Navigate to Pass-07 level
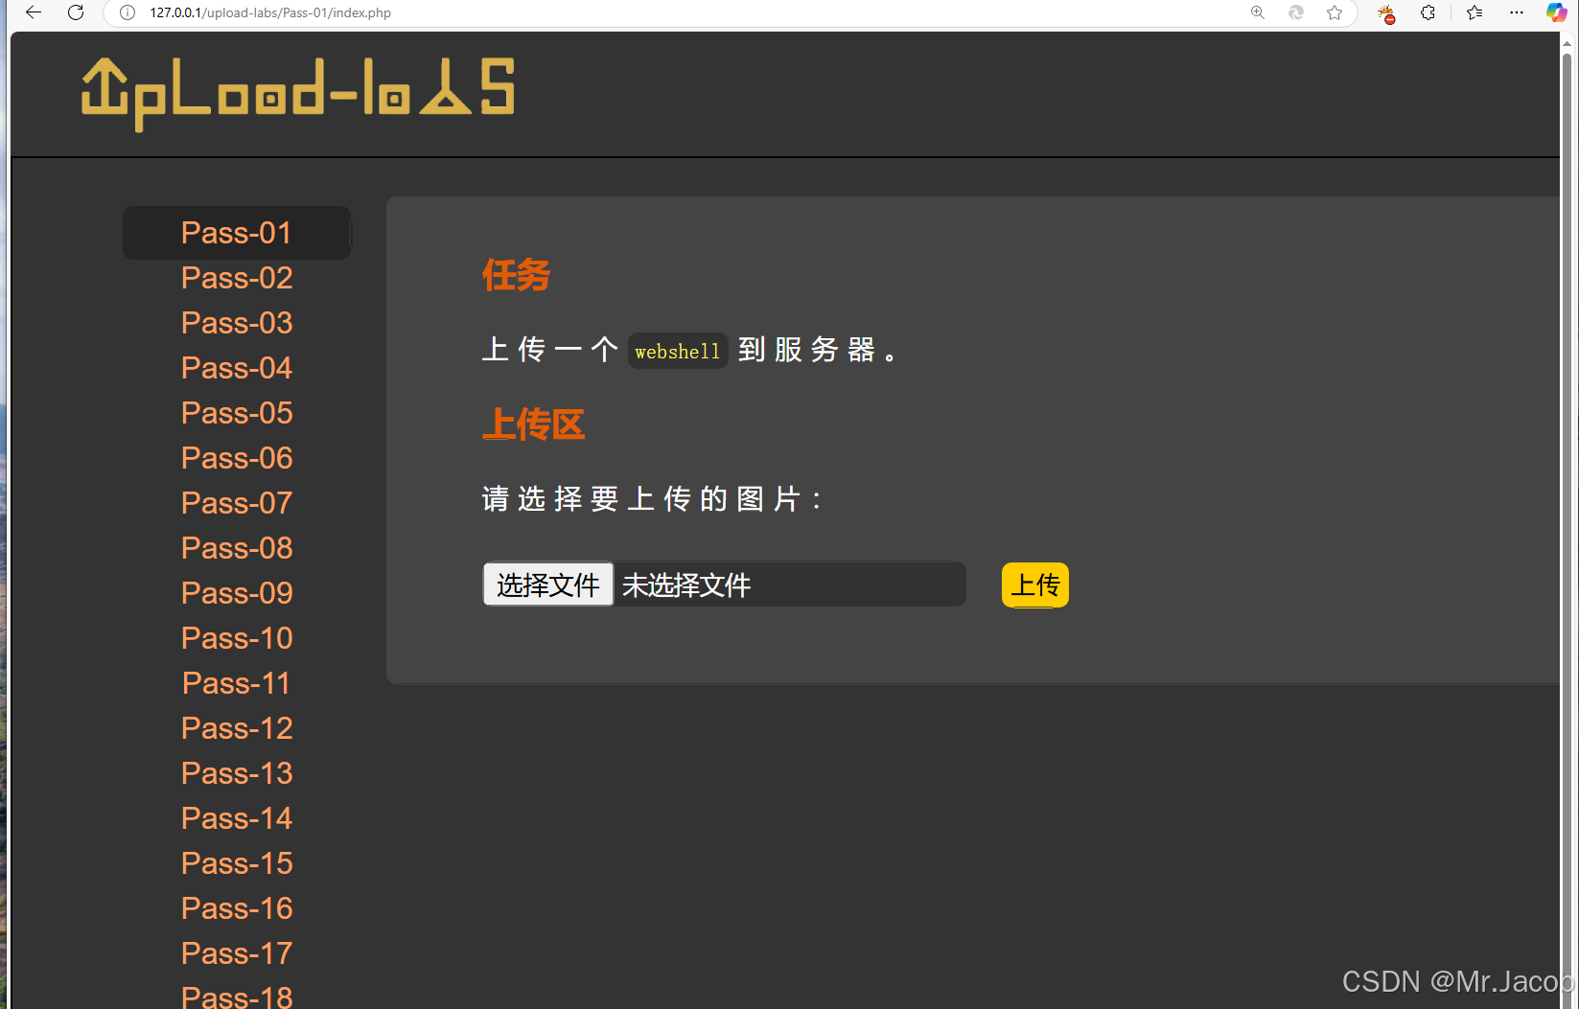 (237, 503)
